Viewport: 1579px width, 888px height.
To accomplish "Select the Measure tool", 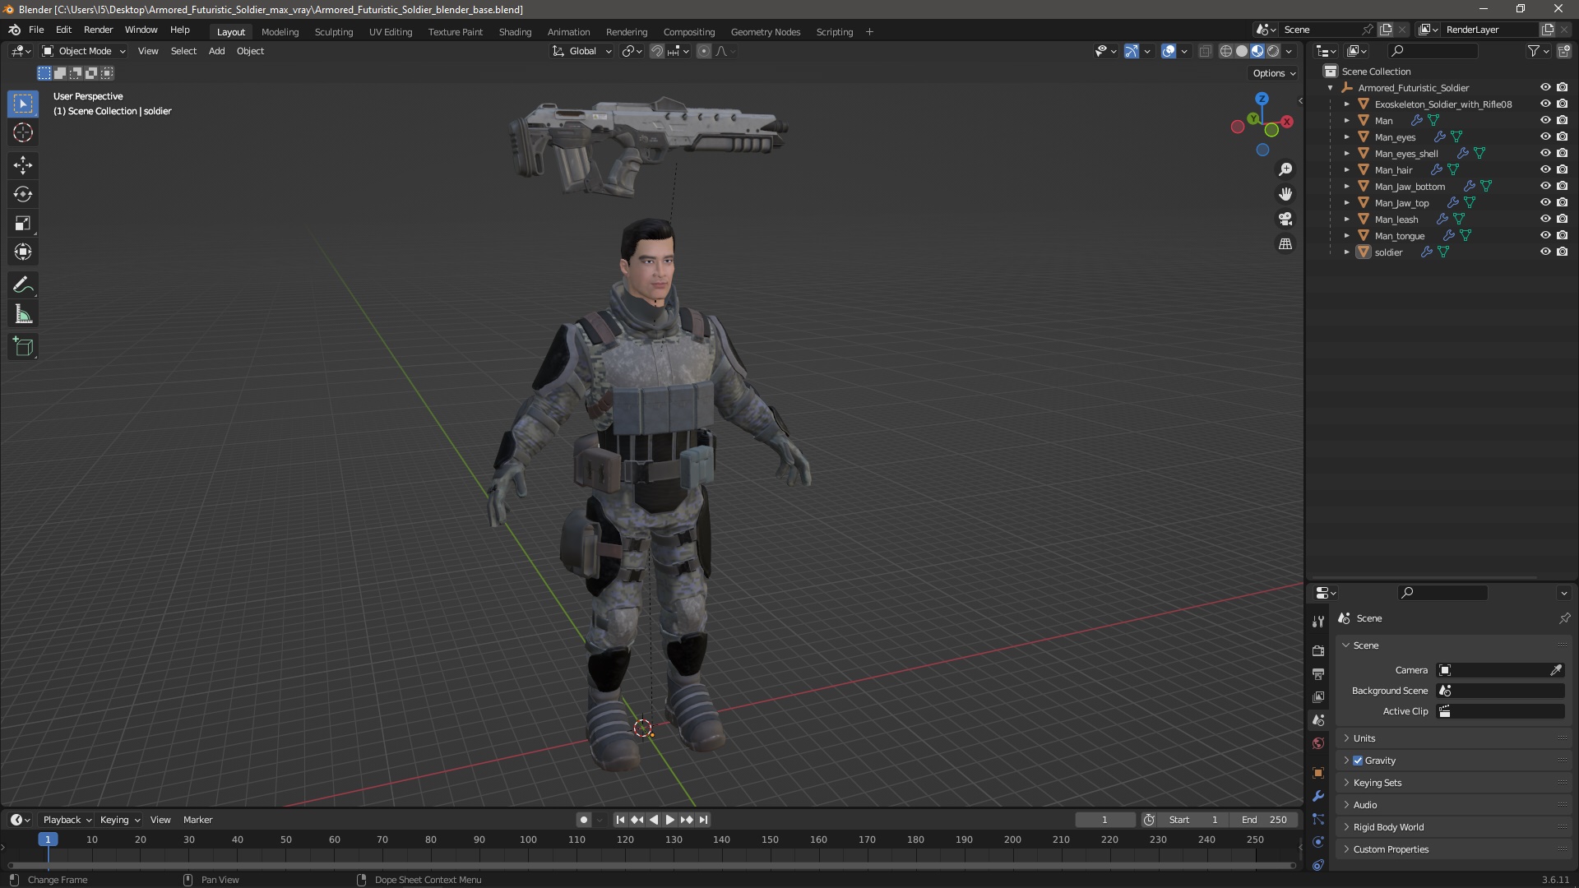I will pyautogui.click(x=22, y=314).
